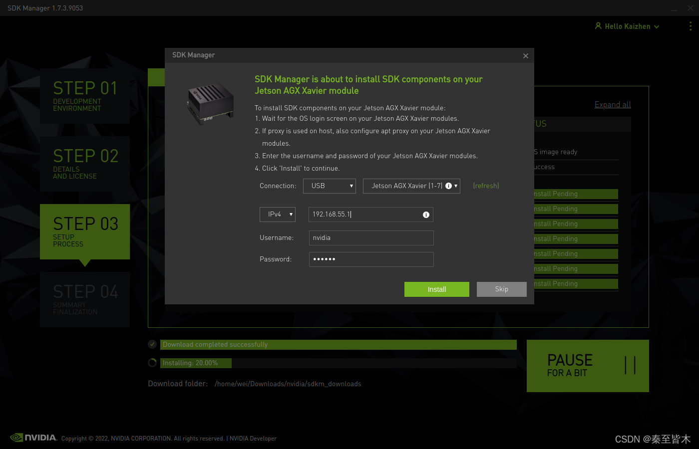
Task: Click the 'Connection:' label
Action: [278, 186]
